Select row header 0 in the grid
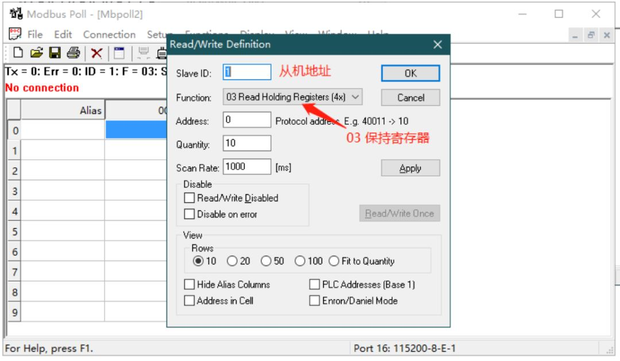This screenshot has height=361, width=620. pyautogui.click(x=14, y=130)
